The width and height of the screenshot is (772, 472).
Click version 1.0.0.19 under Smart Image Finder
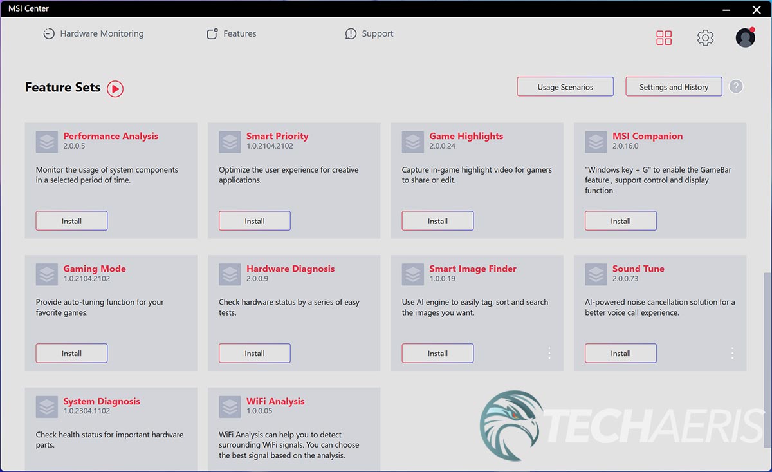coord(443,279)
